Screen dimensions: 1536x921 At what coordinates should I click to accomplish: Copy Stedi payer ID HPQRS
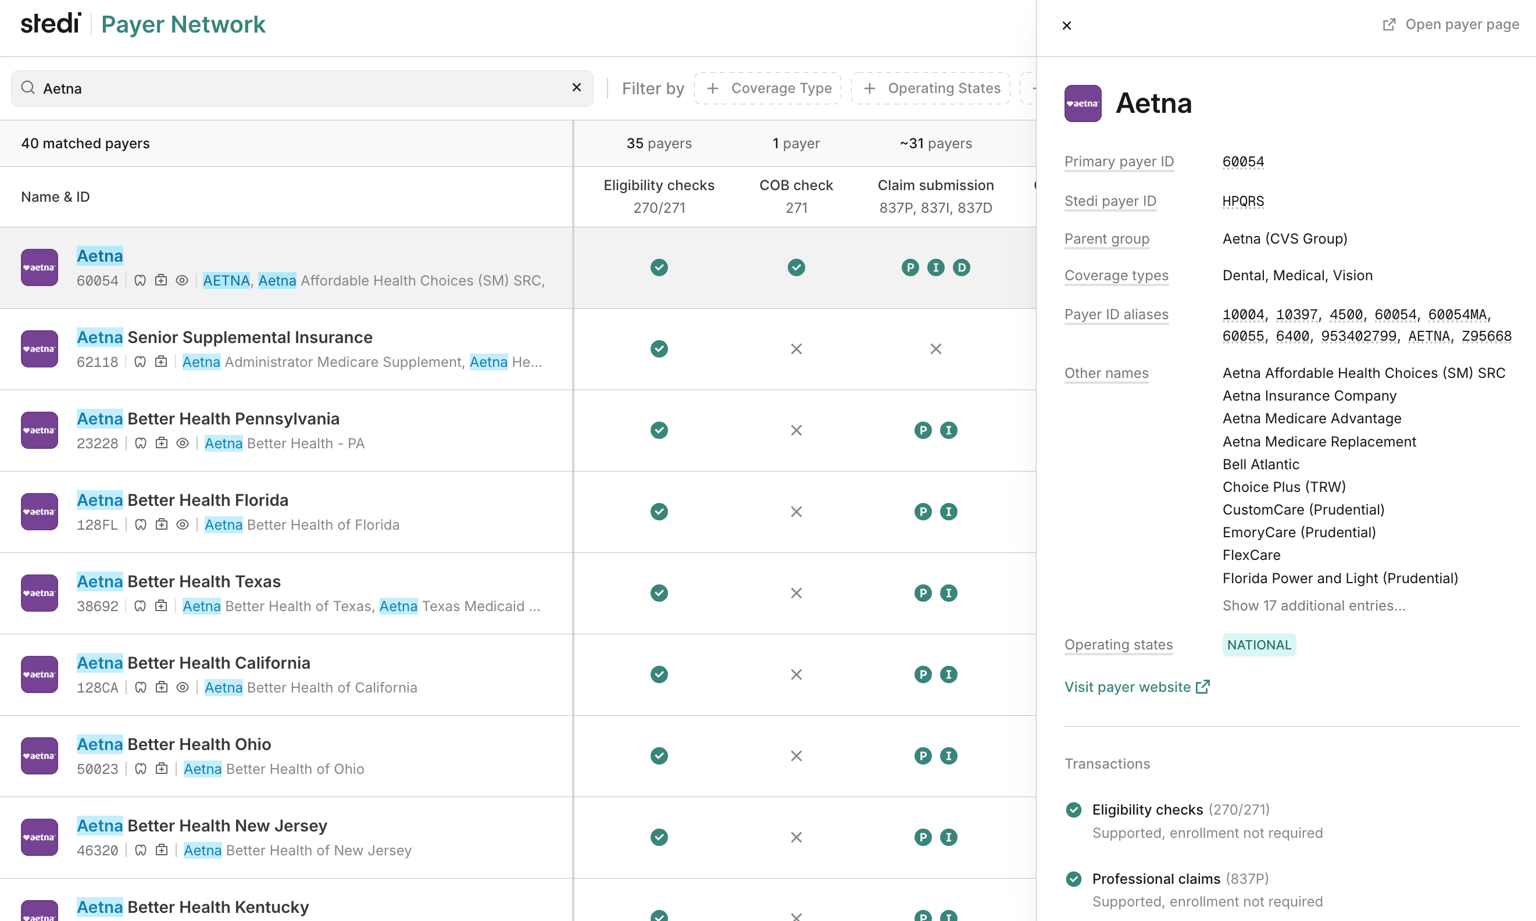coord(1242,201)
